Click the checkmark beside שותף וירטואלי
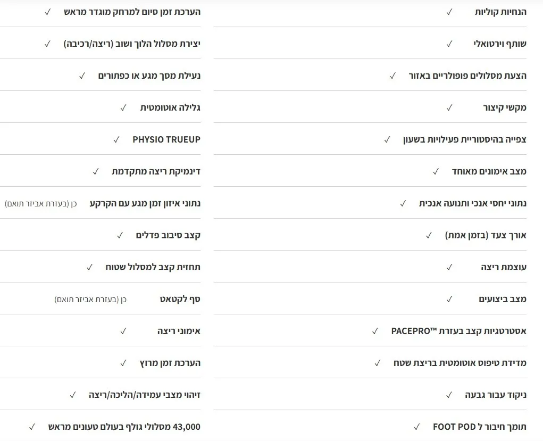The height and width of the screenshot is (441, 543). coord(449,44)
